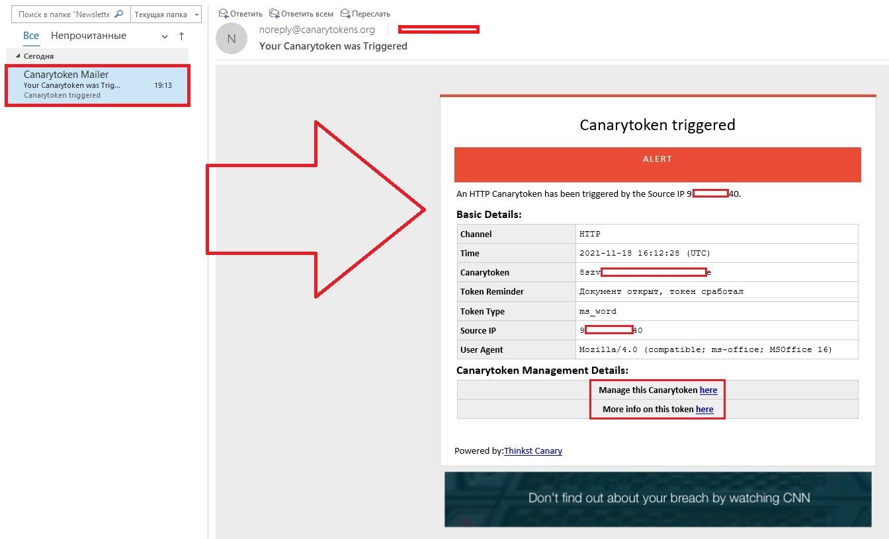
Task: Open the Текущая папка scope dropdown
Action: 167,14
